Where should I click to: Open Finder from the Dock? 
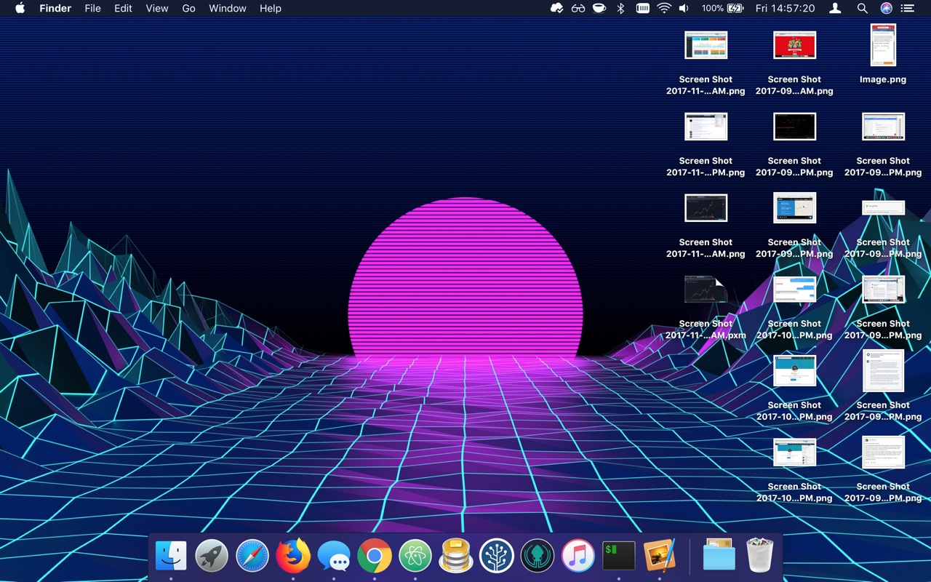[171, 557]
